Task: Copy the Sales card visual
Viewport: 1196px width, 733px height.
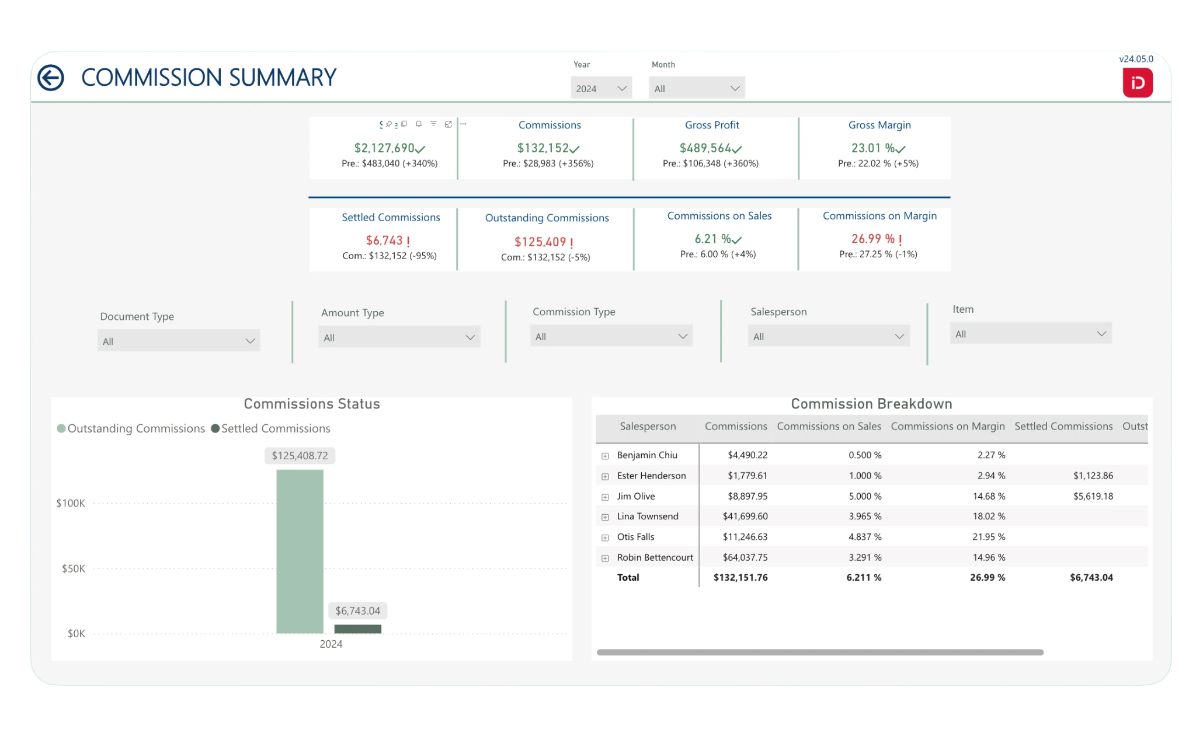Action: point(404,124)
